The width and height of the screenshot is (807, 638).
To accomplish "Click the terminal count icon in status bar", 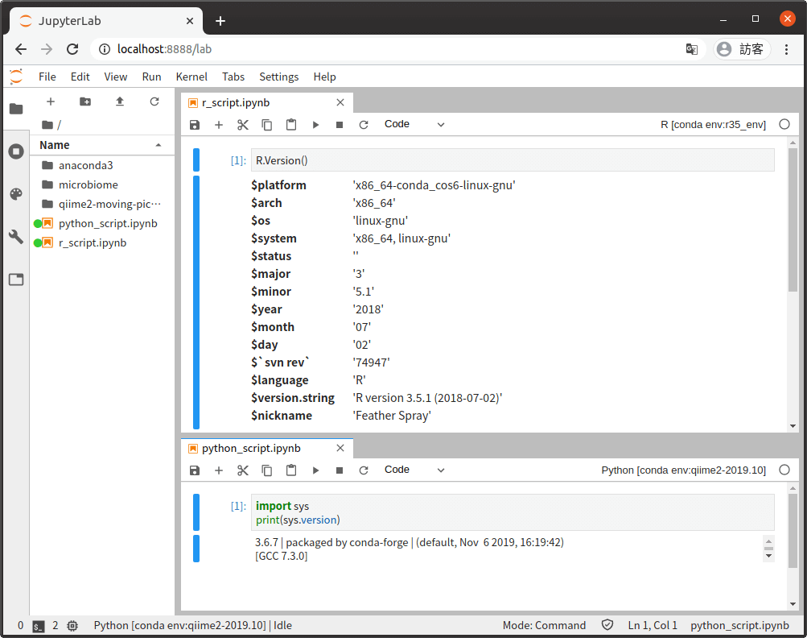I will tap(38, 626).
